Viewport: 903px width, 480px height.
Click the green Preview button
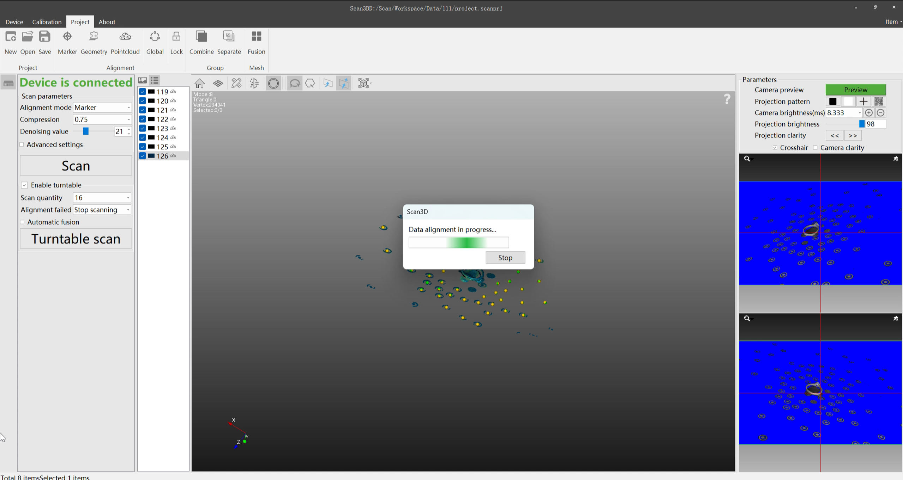tap(856, 90)
